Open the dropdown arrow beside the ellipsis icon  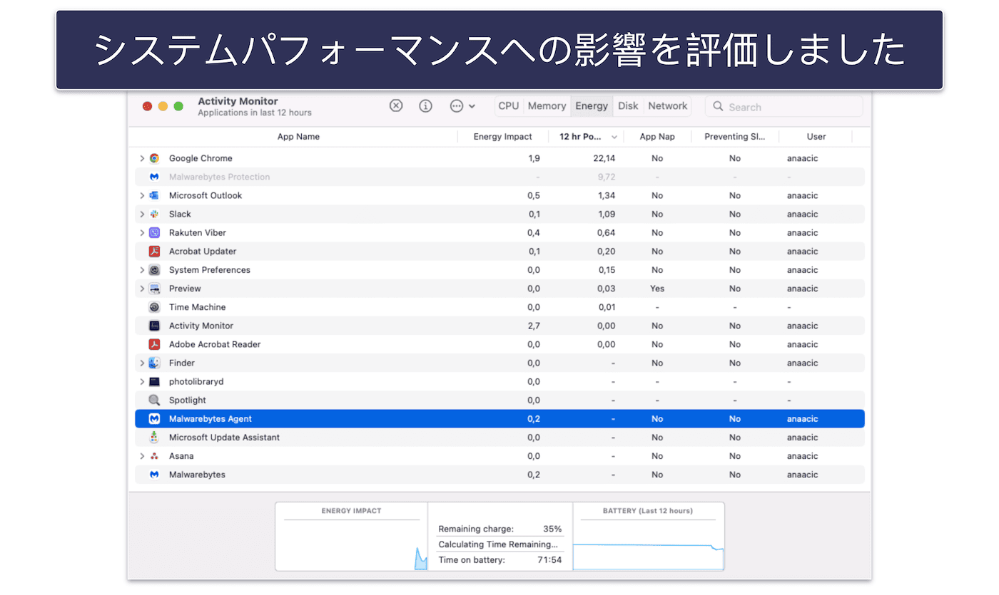pos(472,106)
